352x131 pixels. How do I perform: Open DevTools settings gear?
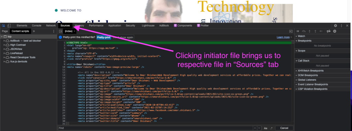[x=335, y=26]
